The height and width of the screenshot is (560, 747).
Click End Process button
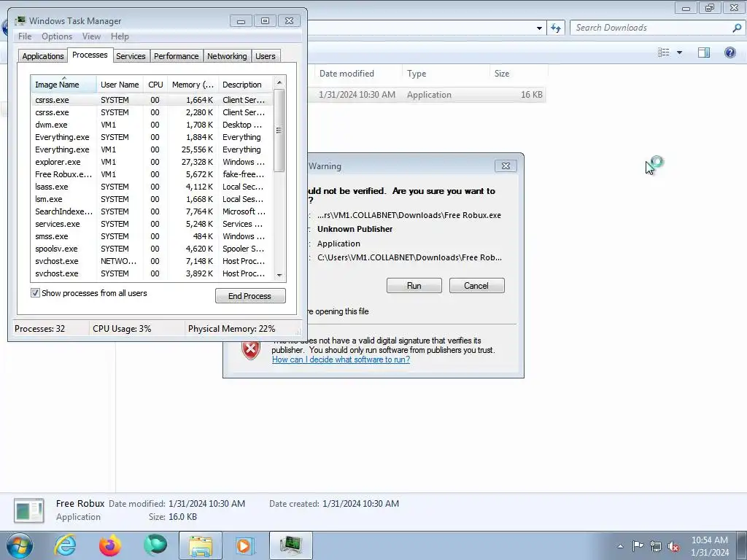coord(250,296)
